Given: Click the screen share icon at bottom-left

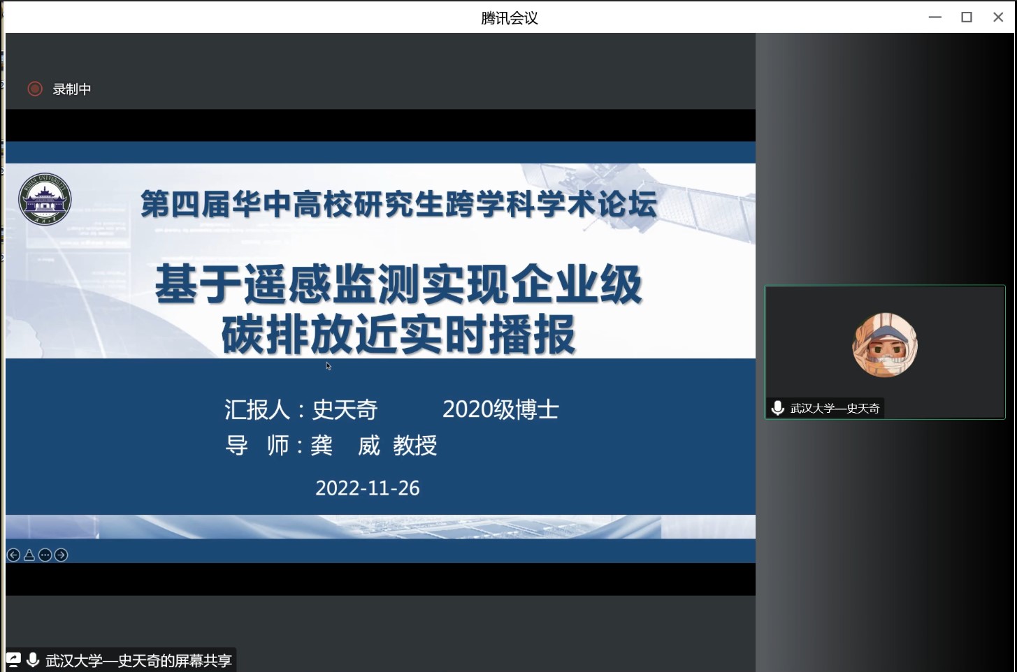Looking at the screenshot, I should pos(14,660).
